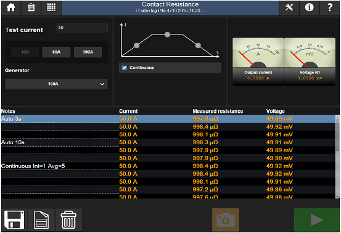Open the question mark help icon
The width and height of the screenshot is (341, 233).
(330, 7)
